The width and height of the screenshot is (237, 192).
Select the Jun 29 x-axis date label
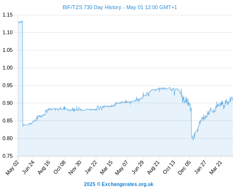tap(137, 168)
